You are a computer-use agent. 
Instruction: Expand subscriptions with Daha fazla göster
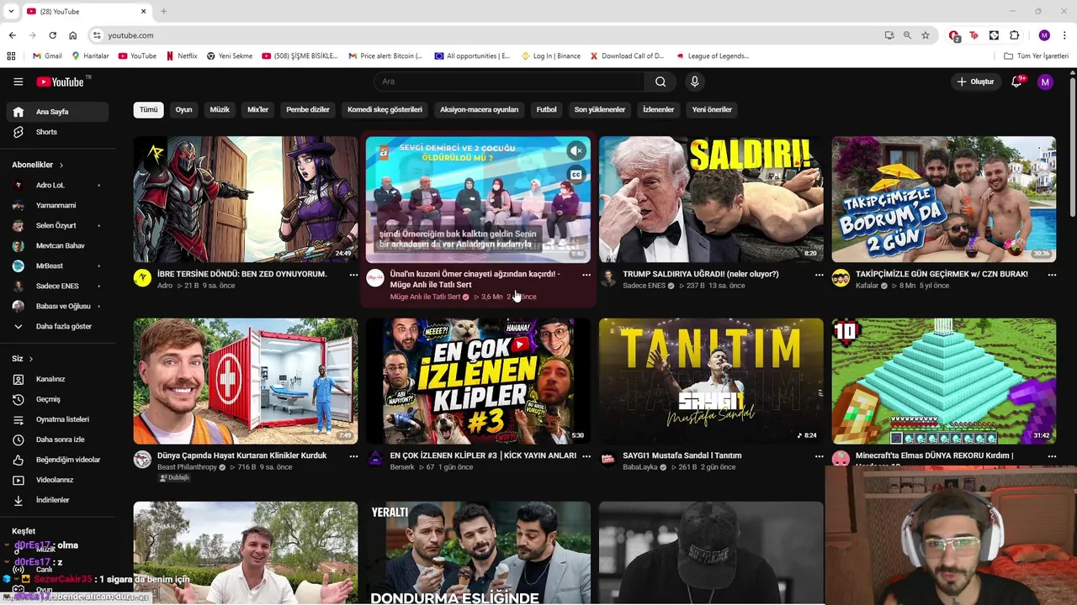[57, 326]
